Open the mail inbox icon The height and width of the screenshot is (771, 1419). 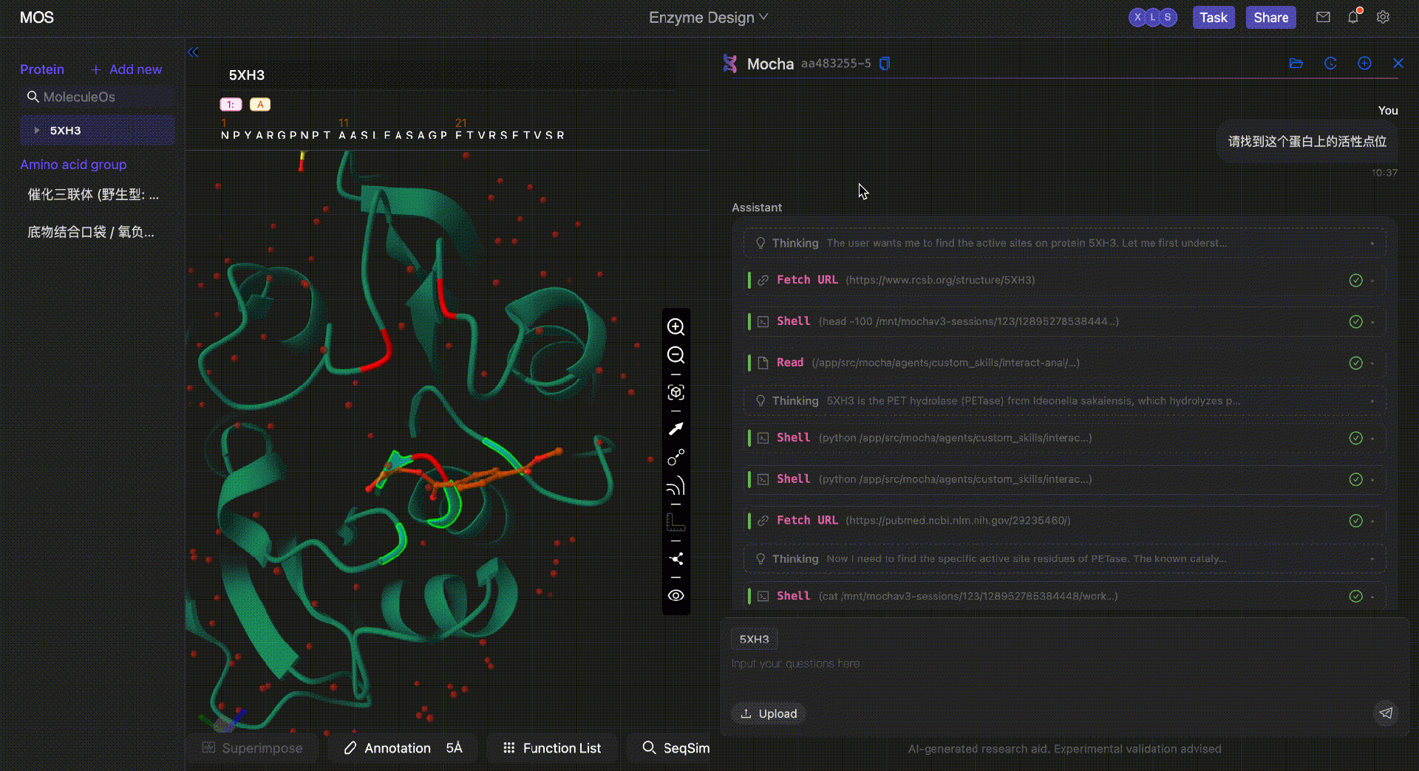(x=1323, y=17)
